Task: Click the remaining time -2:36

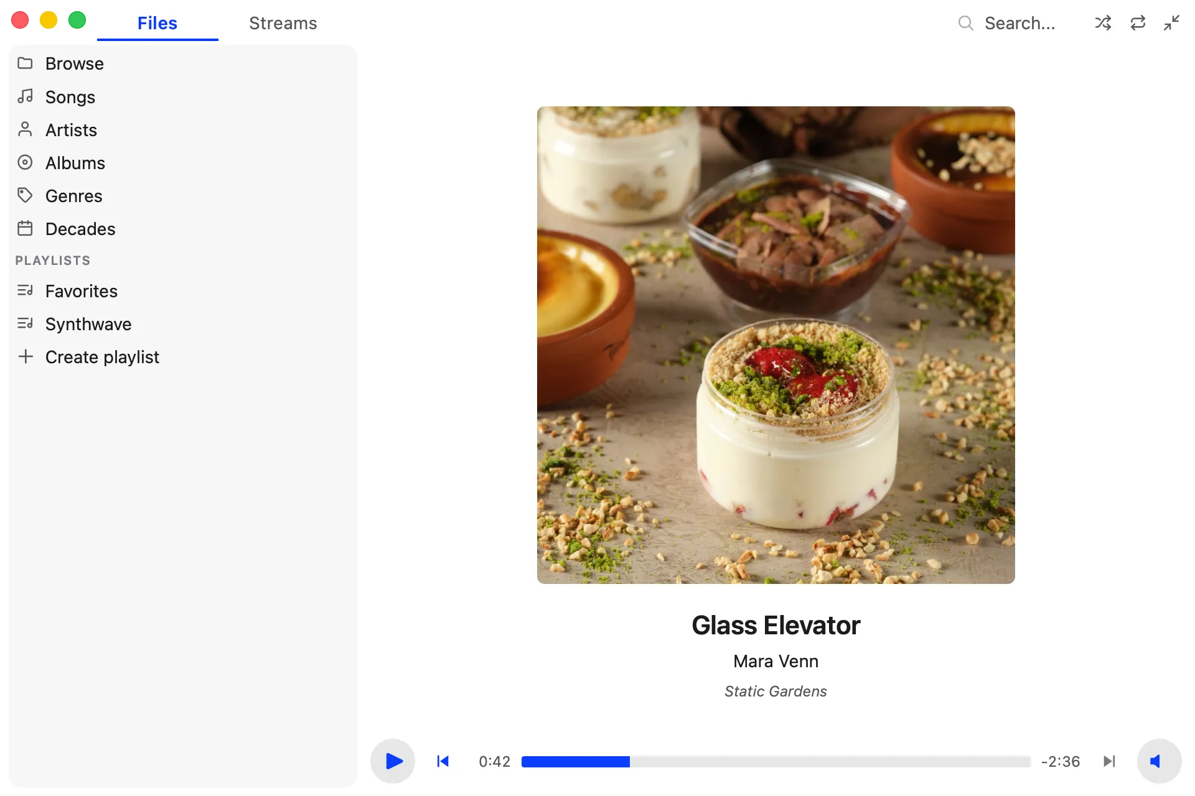Action: point(1061,761)
